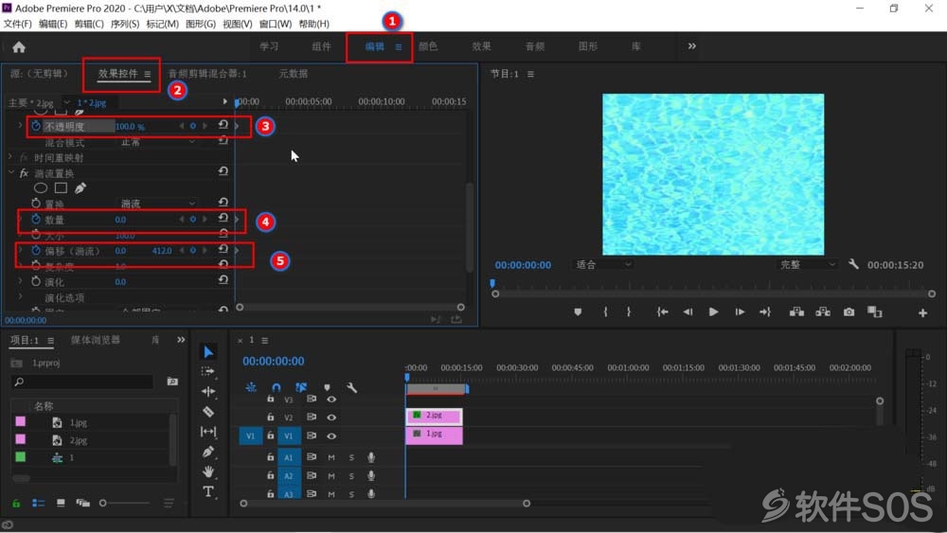Select the Track Select Forward tool

[207, 371]
